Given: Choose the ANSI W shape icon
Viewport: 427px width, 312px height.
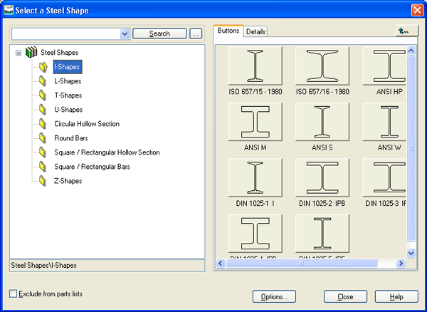Looking at the screenshot, I should pyautogui.click(x=388, y=123).
